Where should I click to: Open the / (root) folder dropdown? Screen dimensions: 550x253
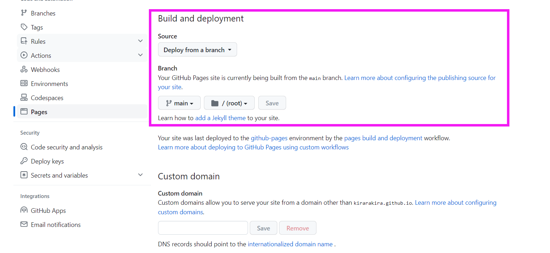pyautogui.click(x=229, y=103)
